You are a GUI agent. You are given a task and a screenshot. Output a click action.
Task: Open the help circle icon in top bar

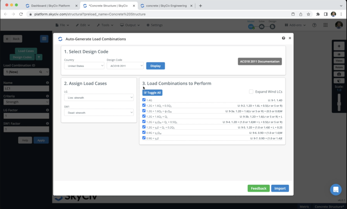click(314, 25)
